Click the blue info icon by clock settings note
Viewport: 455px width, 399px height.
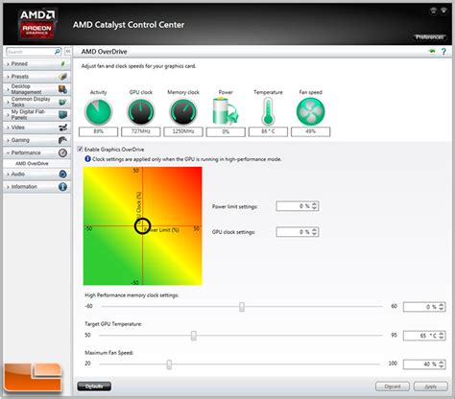[87, 159]
